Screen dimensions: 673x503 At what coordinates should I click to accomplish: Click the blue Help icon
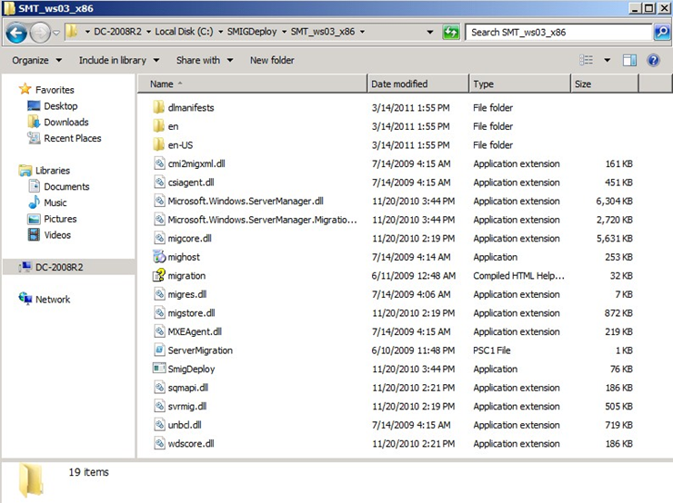pyautogui.click(x=653, y=61)
